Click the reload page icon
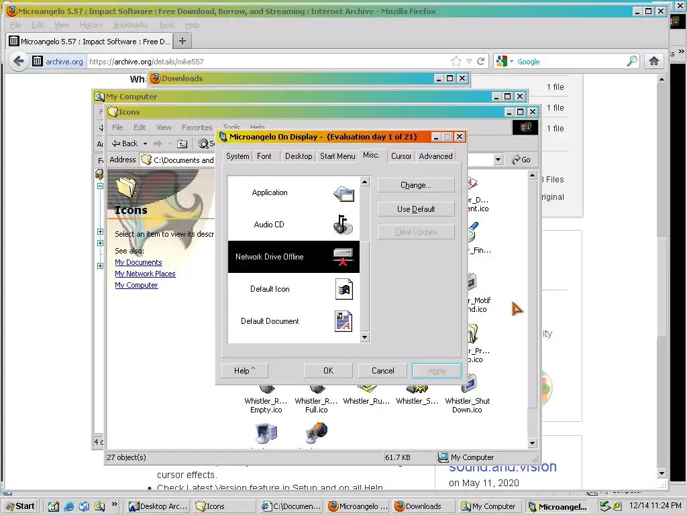The width and height of the screenshot is (687, 515). pos(480,61)
